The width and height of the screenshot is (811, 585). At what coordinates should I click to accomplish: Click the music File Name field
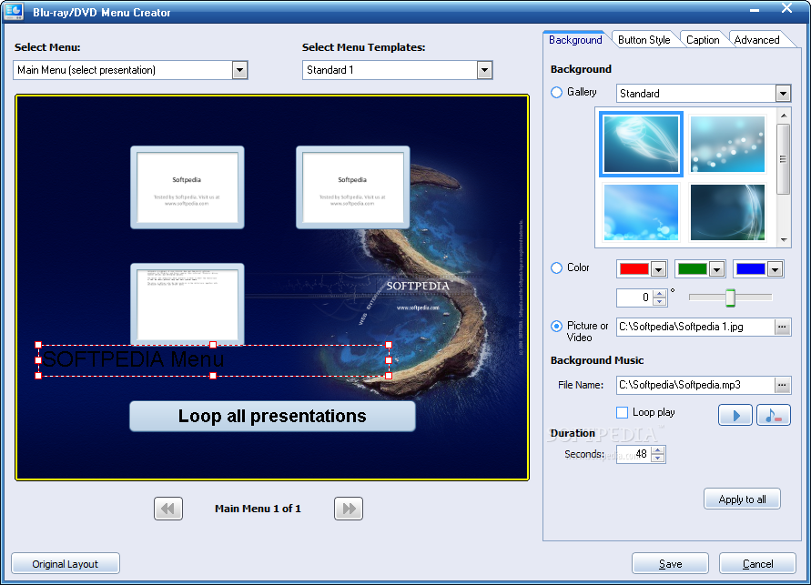click(695, 385)
